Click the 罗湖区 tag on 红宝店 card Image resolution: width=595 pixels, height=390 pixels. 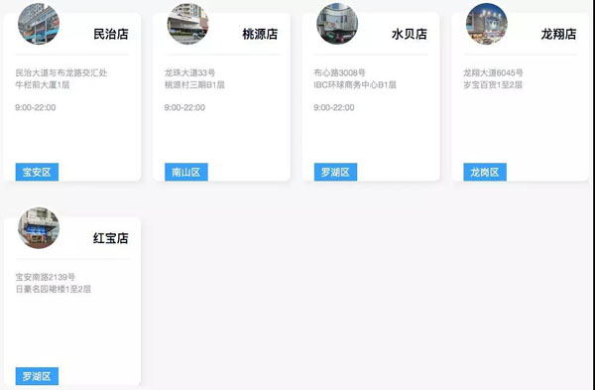tap(37, 376)
